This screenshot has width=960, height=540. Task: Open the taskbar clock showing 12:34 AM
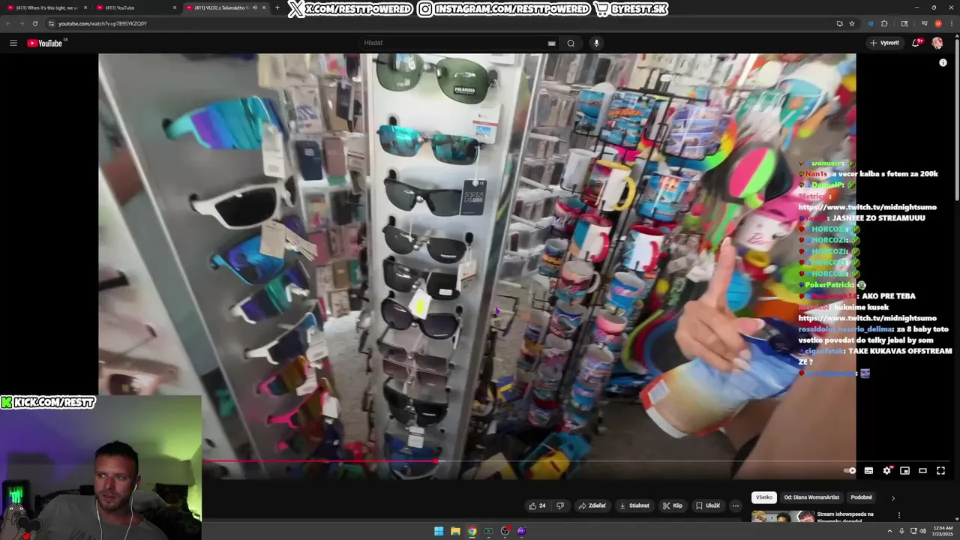click(x=942, y=531)
